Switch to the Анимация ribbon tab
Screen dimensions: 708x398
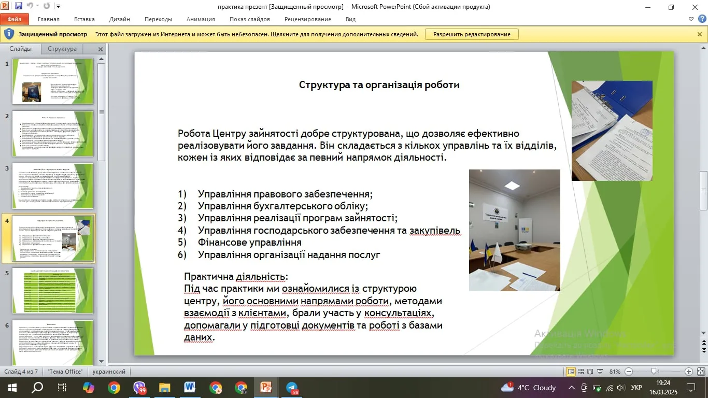coord(201,19)
